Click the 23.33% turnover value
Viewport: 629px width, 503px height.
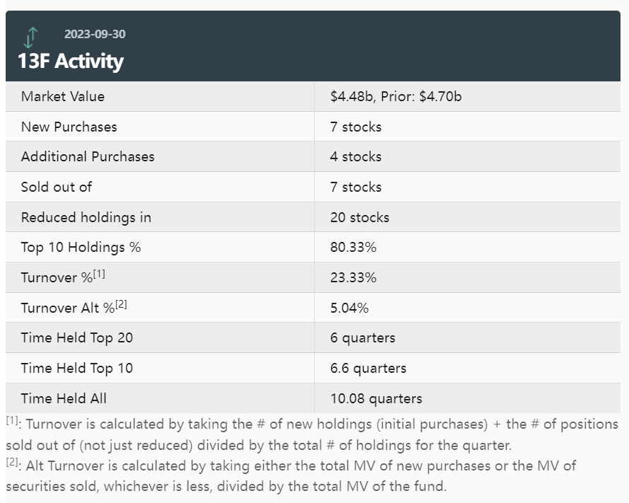(x=353, y=277)
